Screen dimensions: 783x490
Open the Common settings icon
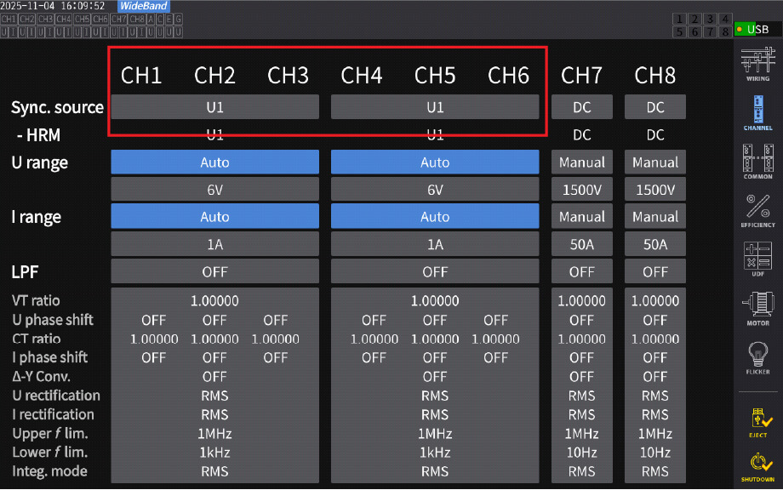point(757,162)
